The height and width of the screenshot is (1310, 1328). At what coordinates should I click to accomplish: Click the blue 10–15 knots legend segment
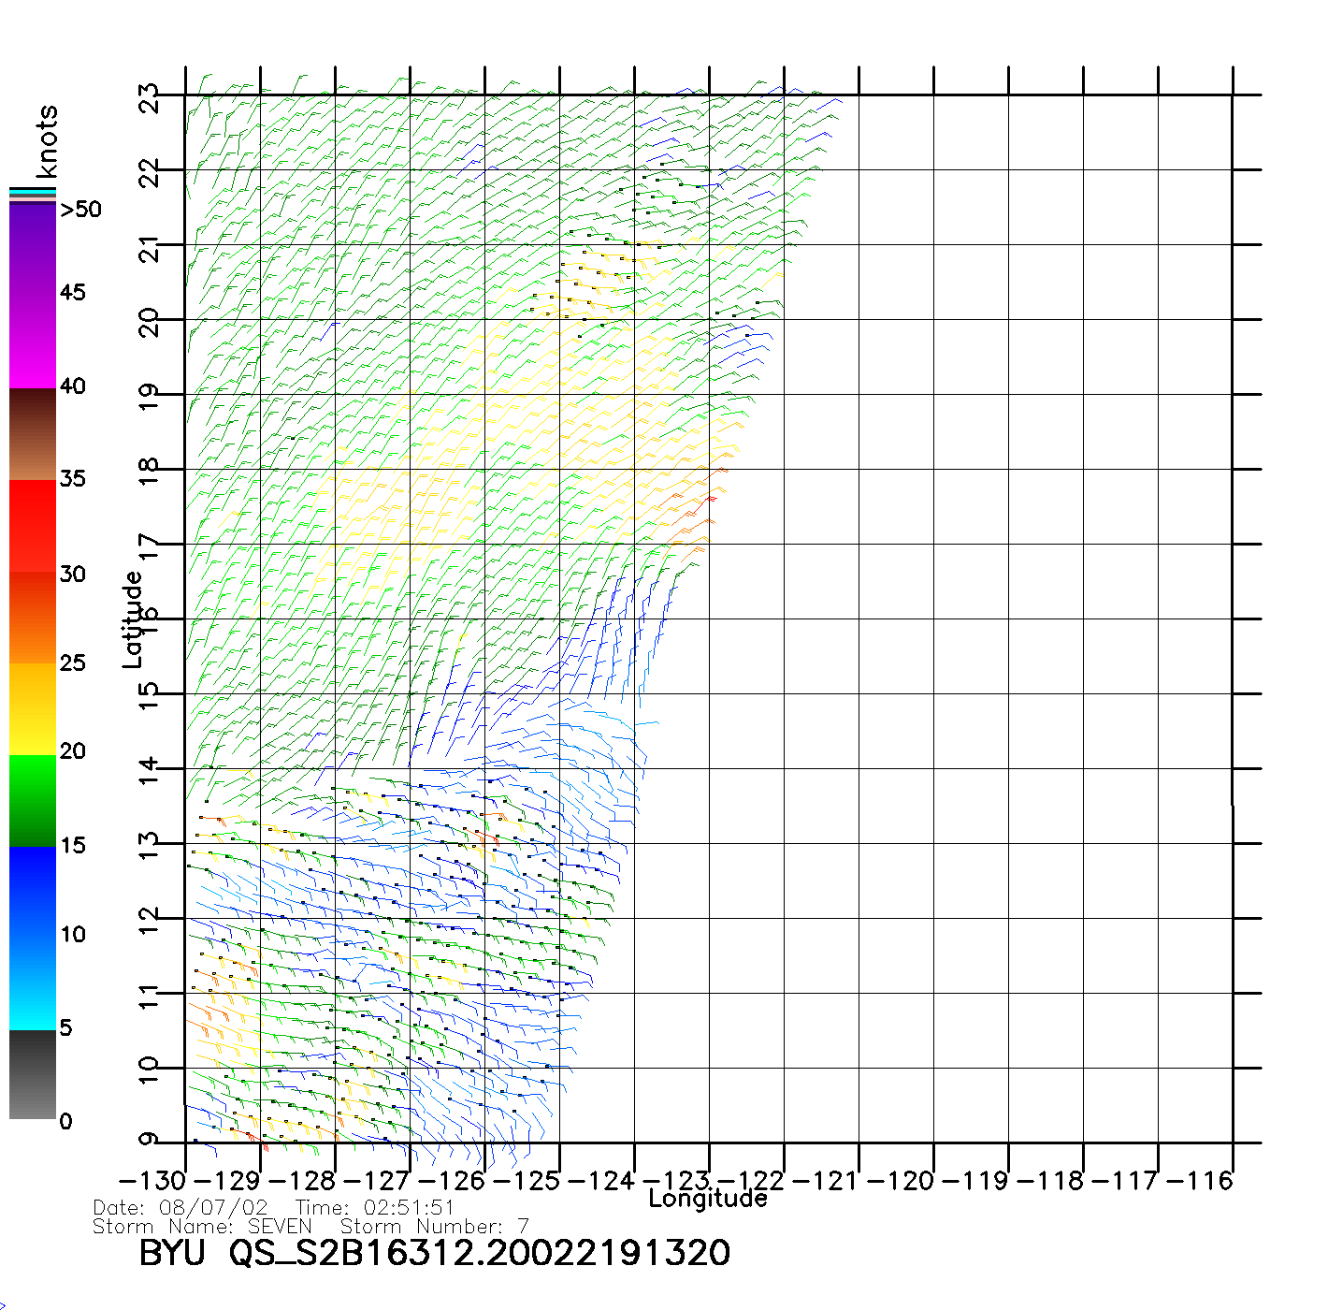tap(33, 891)
